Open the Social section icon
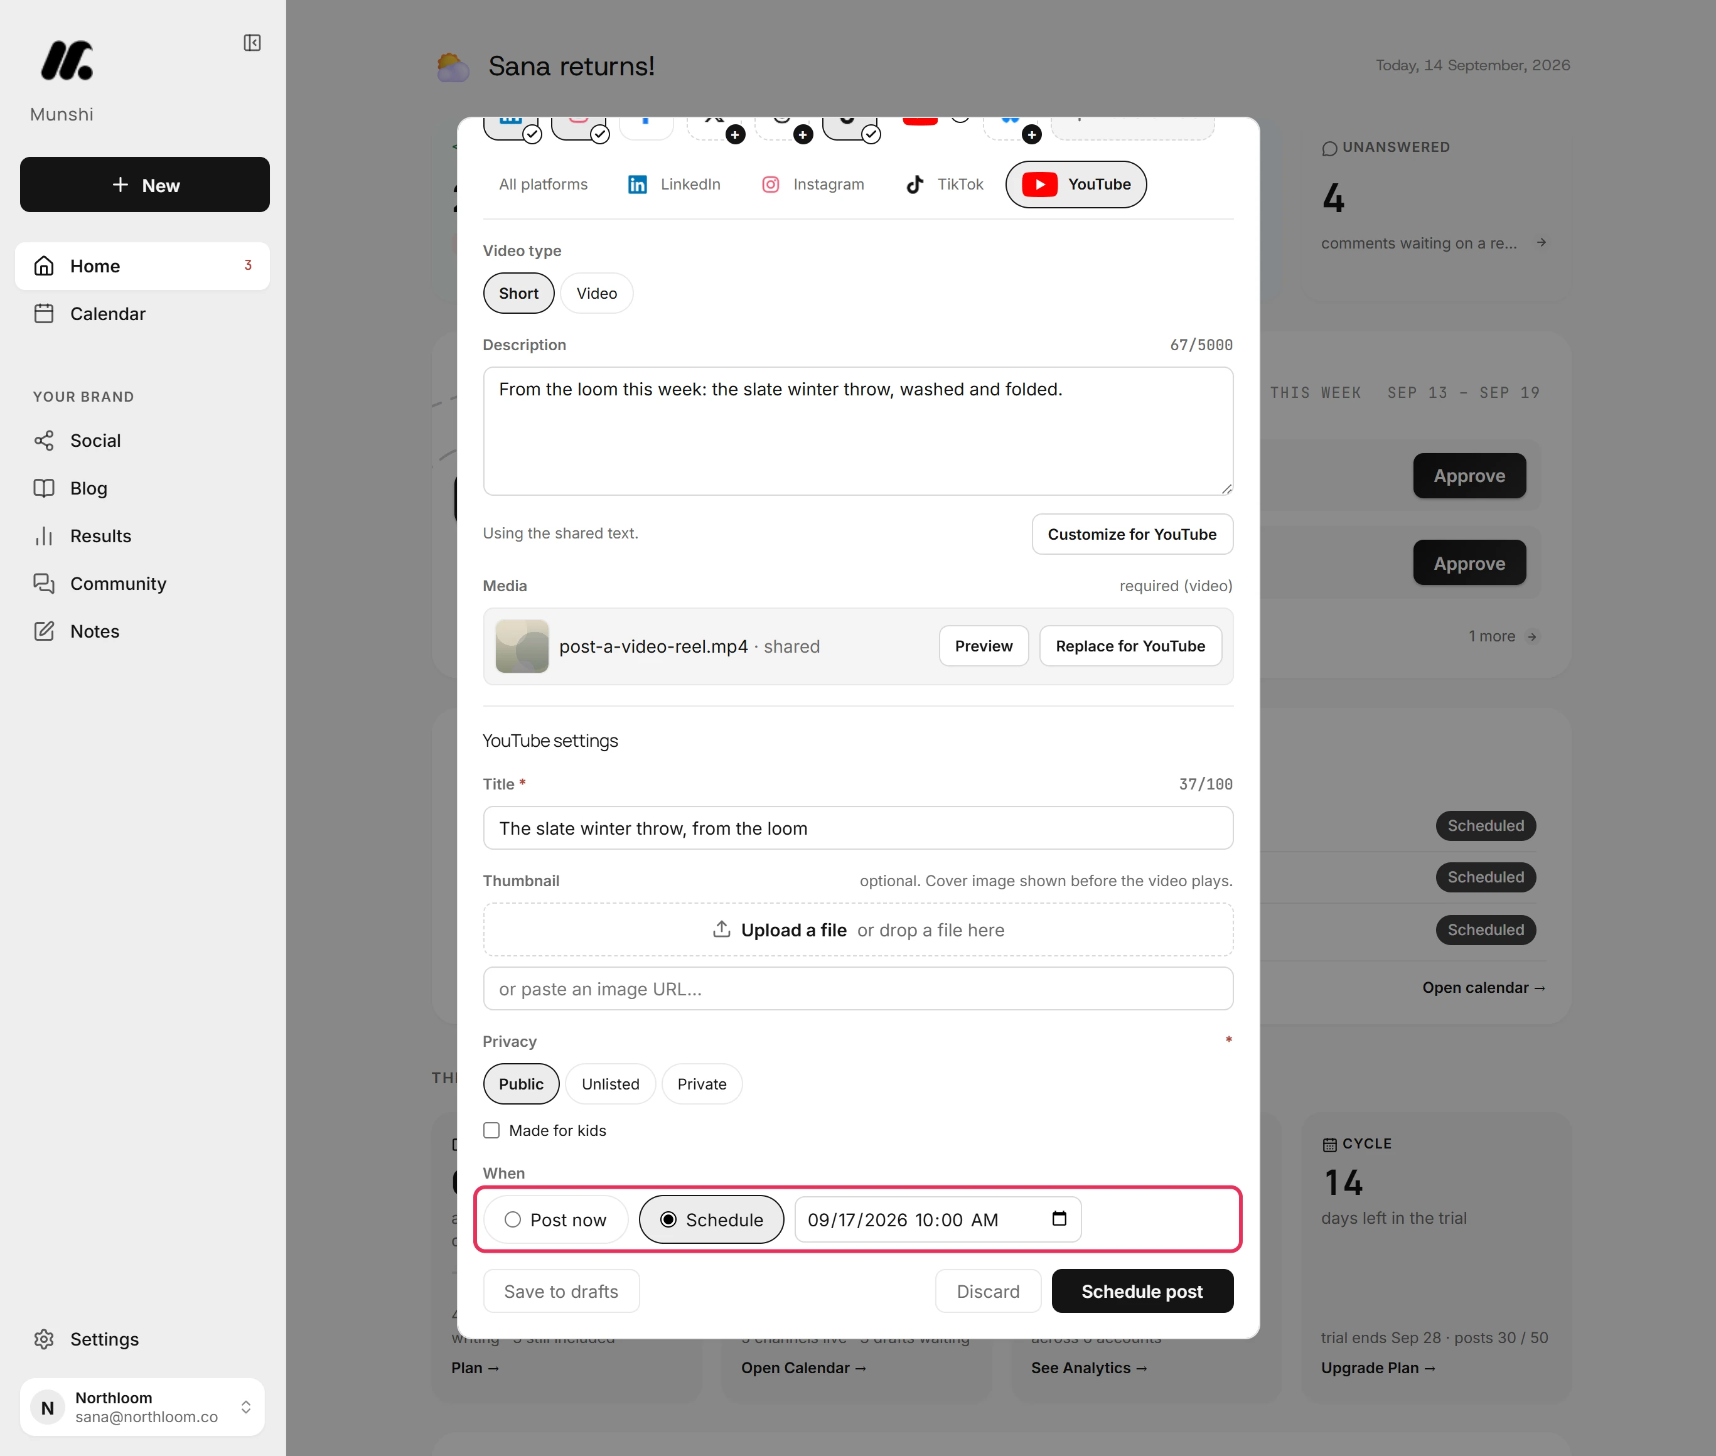This screenshot has height=1456, width=1716. click(x=44, y=441)
